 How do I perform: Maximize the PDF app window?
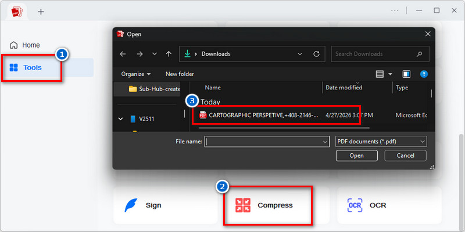pos(437,10)
